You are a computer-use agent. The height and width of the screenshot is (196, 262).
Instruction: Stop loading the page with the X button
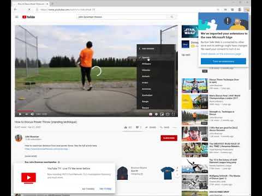pos(29,9)
